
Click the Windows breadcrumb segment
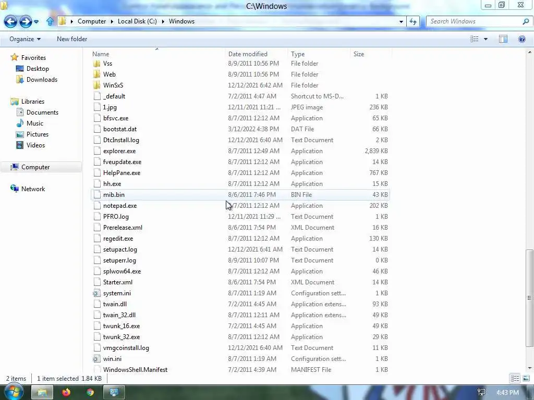181,21
